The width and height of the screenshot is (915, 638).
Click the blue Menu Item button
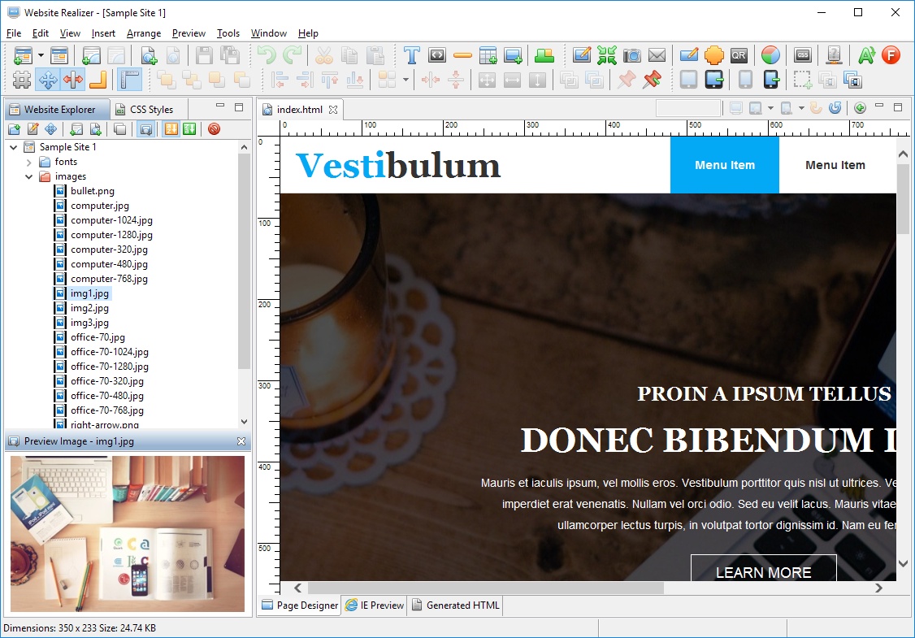click(x=725, y=165)
